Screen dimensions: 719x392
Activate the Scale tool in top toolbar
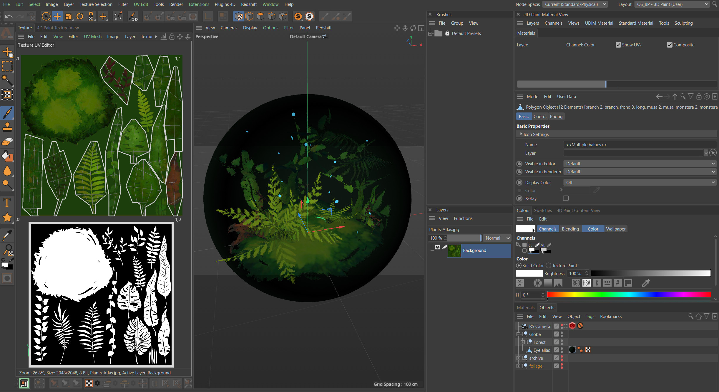tap(69, 16)
